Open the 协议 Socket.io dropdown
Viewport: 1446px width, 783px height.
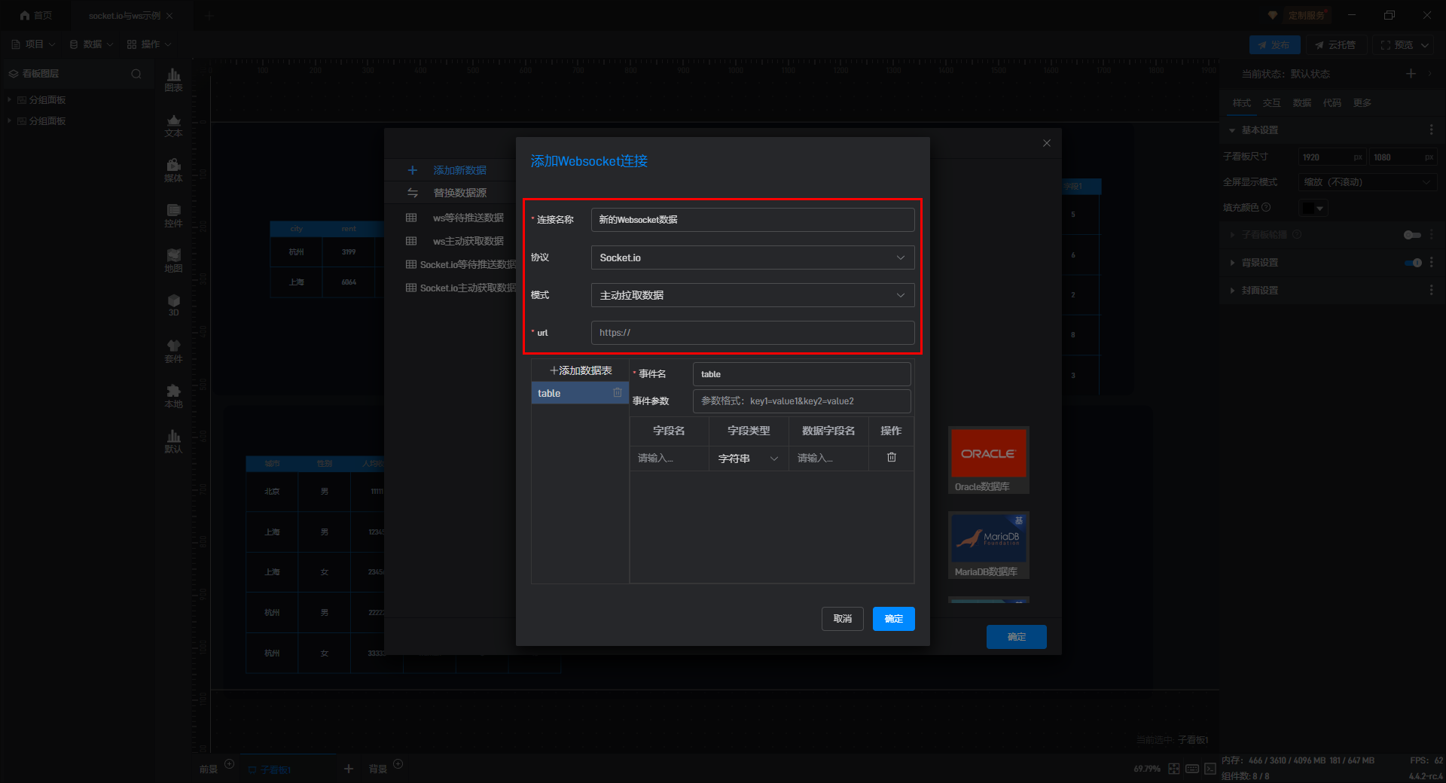coord(752,257)
